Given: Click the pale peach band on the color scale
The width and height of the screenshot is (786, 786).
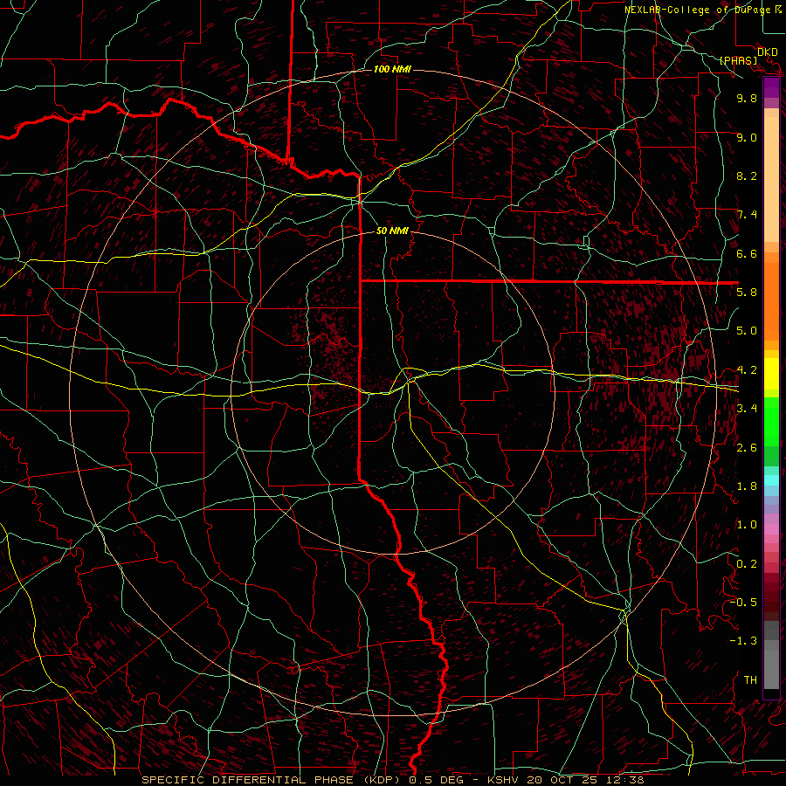Looking at the screenshot, I should tap(771, 179).
